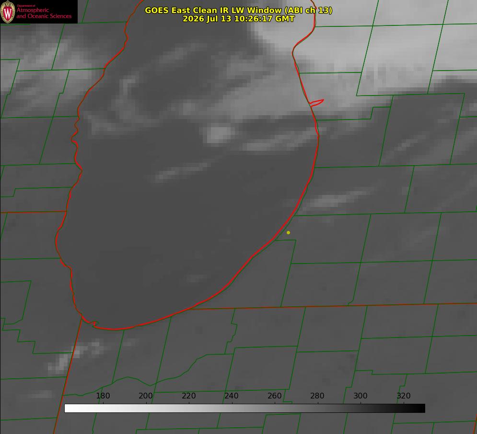Click the colorbar label '320'
The image size is (477, 434).
[x=404, y=396]
